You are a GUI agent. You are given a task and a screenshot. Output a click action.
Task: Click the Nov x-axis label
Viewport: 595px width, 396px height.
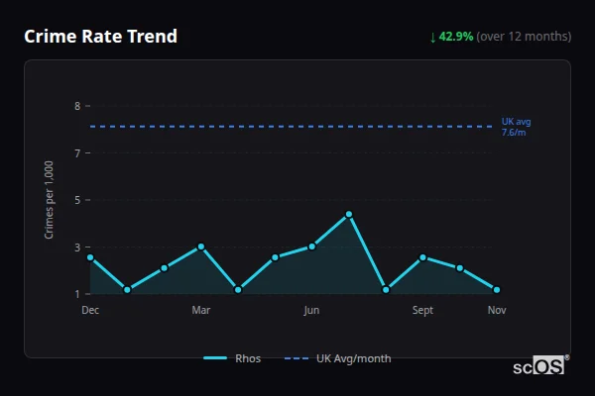point(497,310)
